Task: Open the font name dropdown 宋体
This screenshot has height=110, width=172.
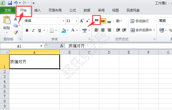Action: pyautogui.click(x=64, y=21)
